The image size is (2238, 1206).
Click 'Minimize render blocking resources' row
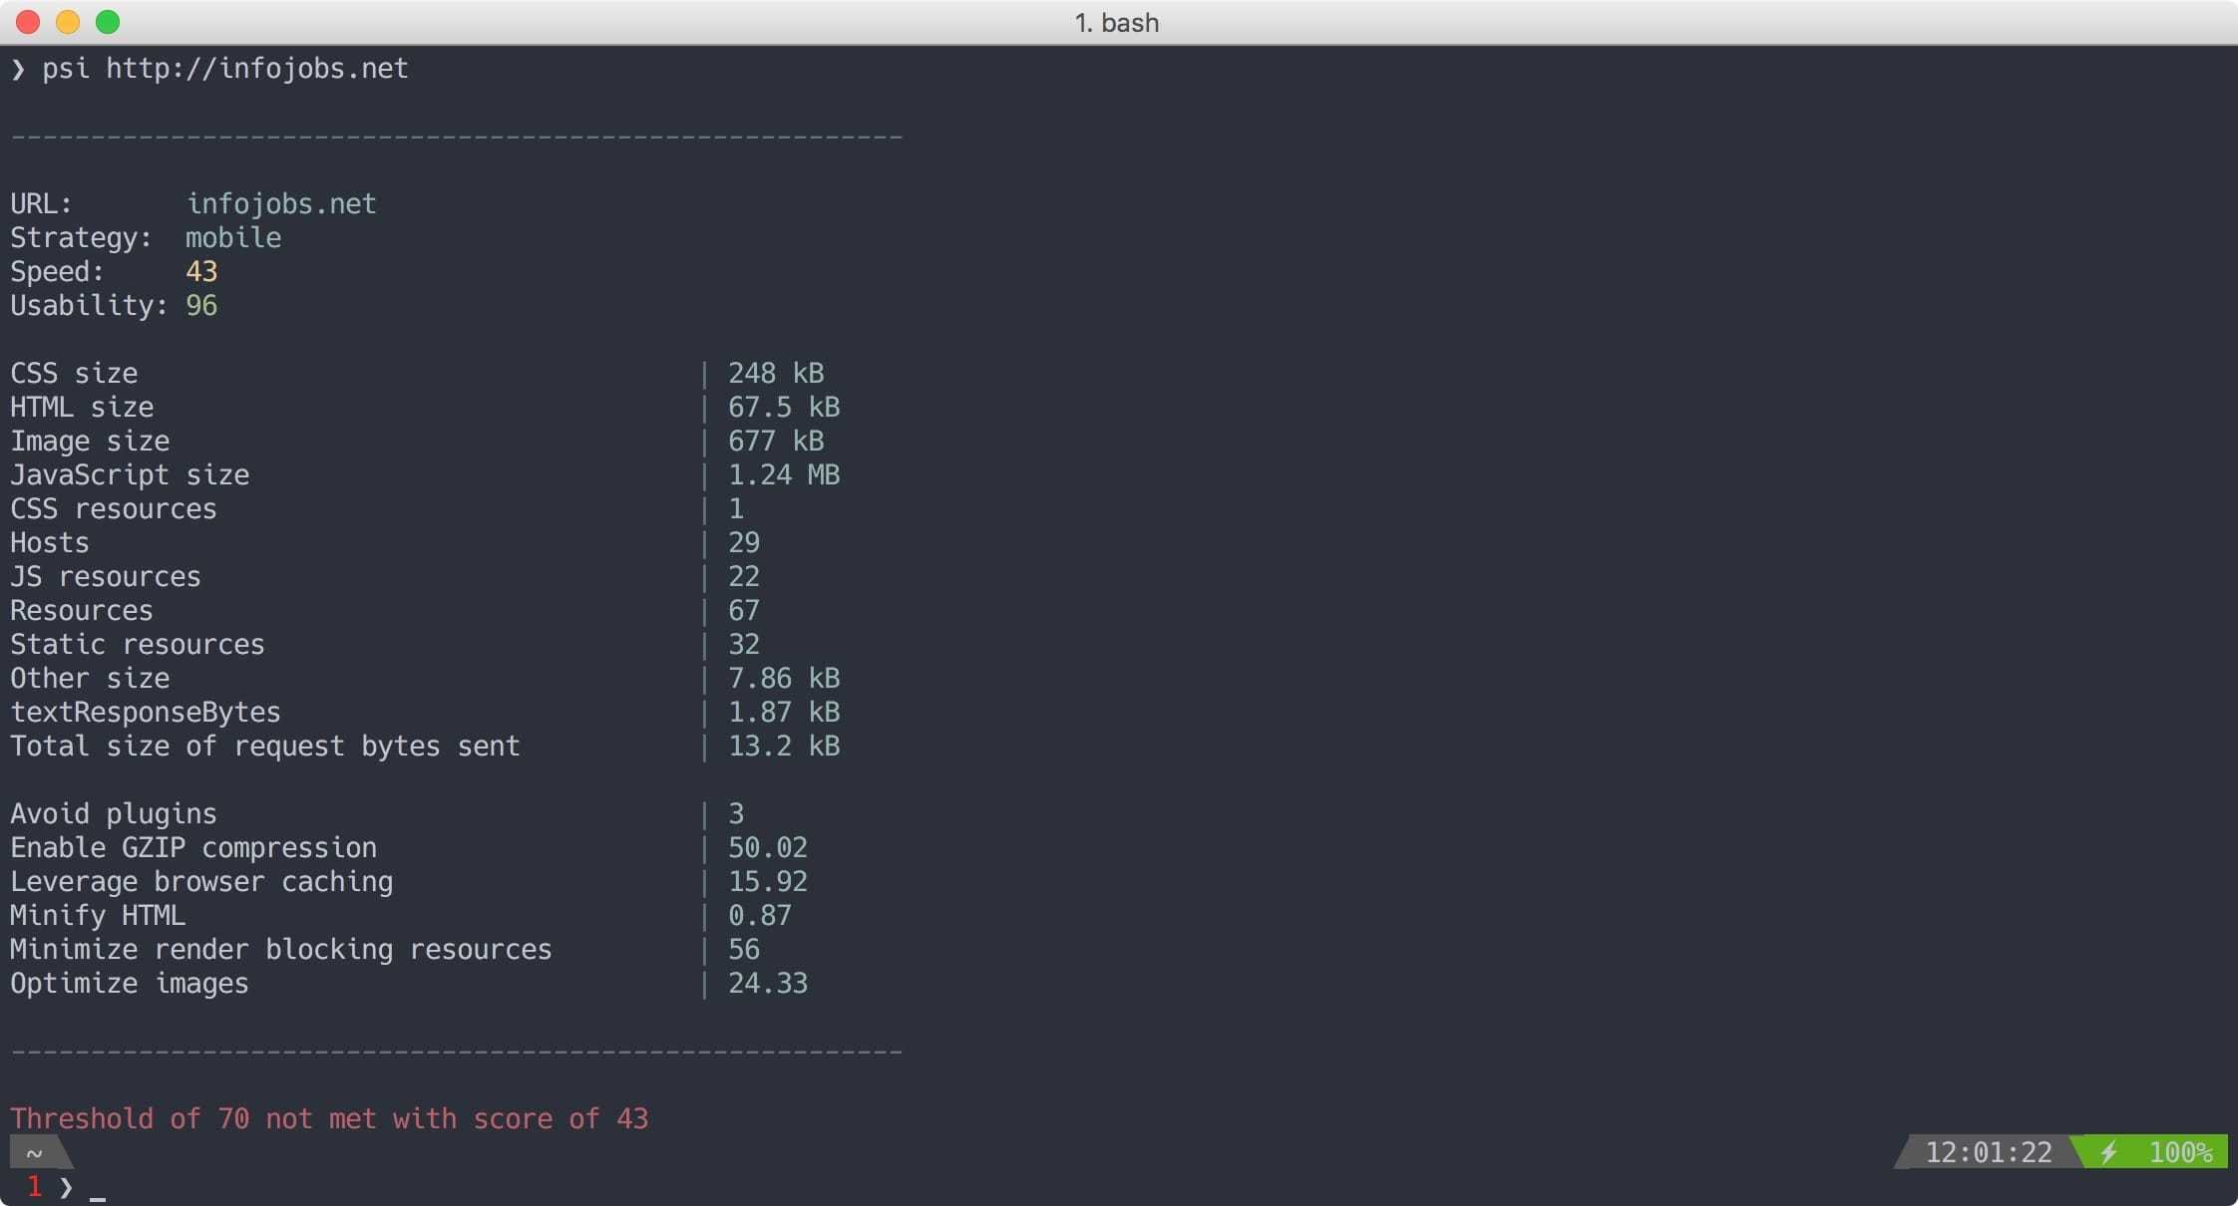tap(280, 950)
